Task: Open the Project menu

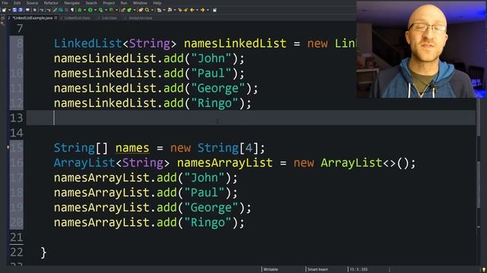Action: tap(109, 3)
